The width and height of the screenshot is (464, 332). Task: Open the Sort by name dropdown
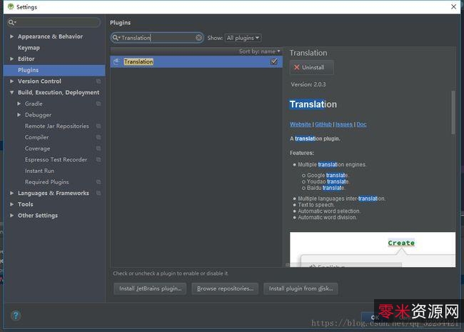260,51
